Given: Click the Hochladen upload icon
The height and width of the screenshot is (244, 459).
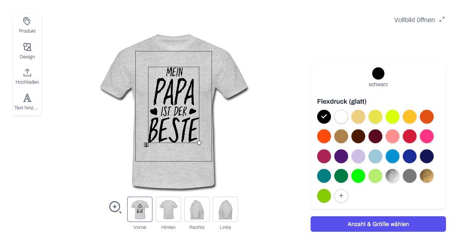Looking at the screenshot, I should click(27, 73).
